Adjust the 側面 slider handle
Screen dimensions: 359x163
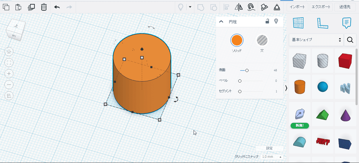coord(247,70)
